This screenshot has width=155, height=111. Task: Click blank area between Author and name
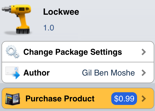click(x=66, y=73)
